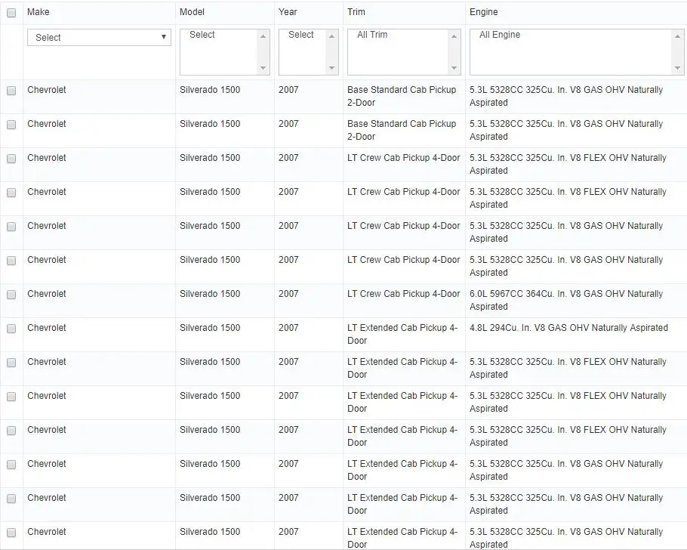This screenshot has height=550, width=687.
Task: Choose 'Select' option in the Year list box
Action: 301,35
